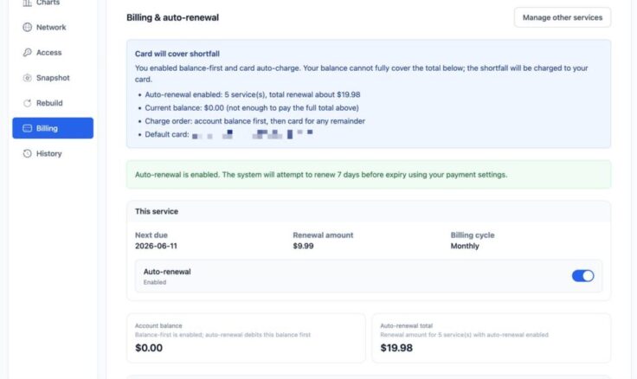
Task: Click the green auto-renewal enabled banner
Action: click(369, 175)
